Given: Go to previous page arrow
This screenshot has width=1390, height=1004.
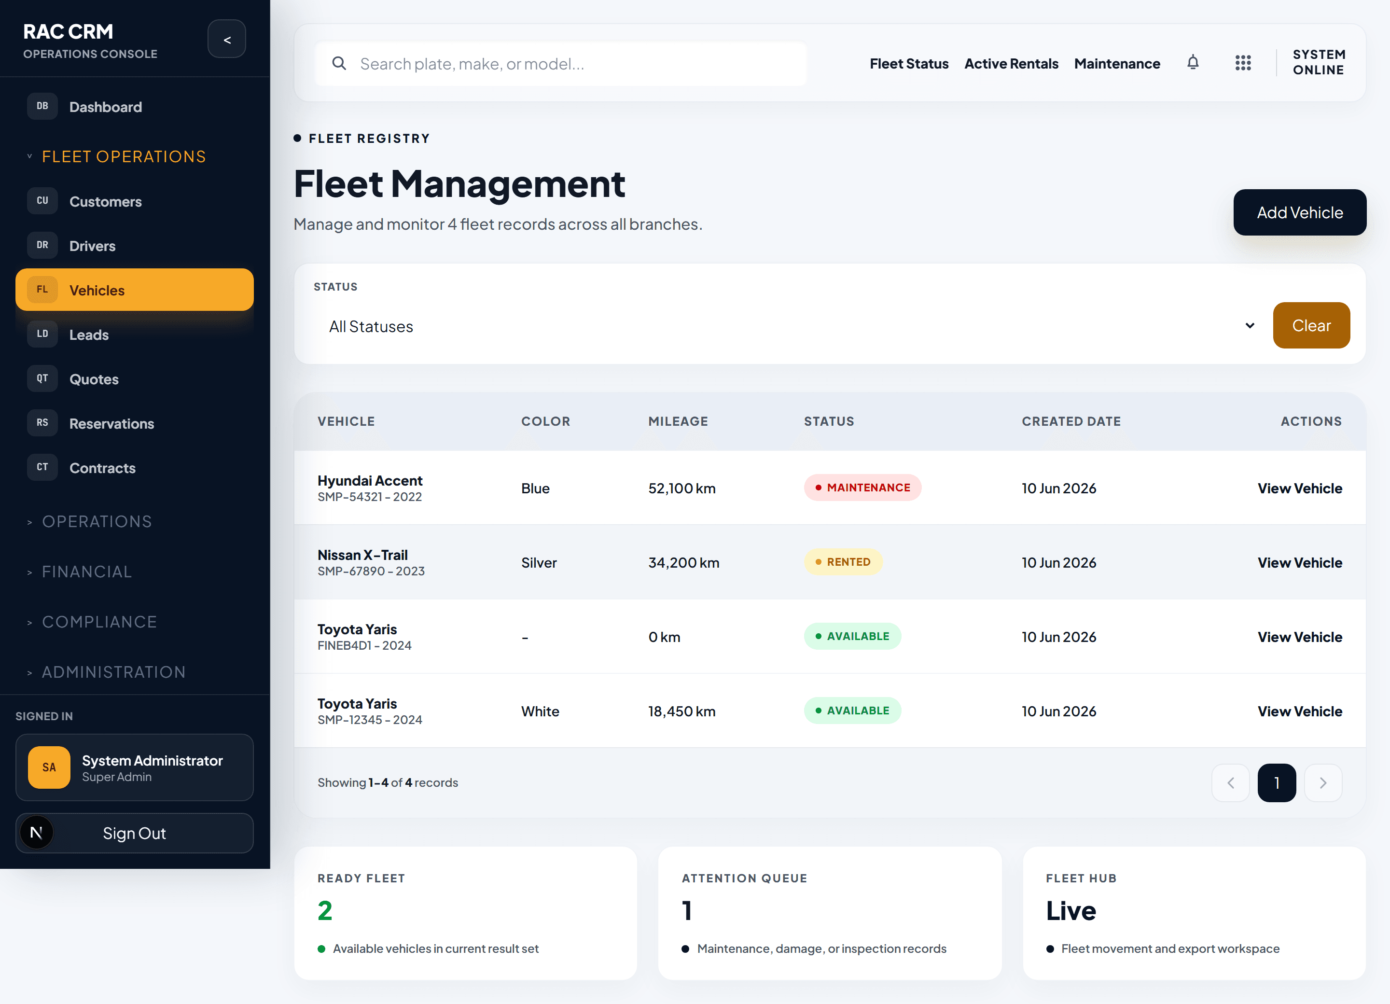Looking at the screenshot, I should click(x=1230, y=783).
